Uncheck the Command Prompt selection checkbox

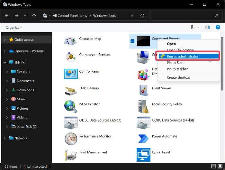tap(132, 41)
